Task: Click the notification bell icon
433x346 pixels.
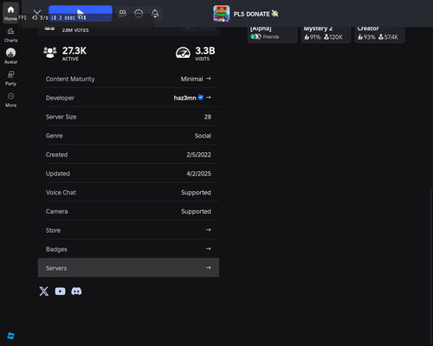Action: (155, 13)
